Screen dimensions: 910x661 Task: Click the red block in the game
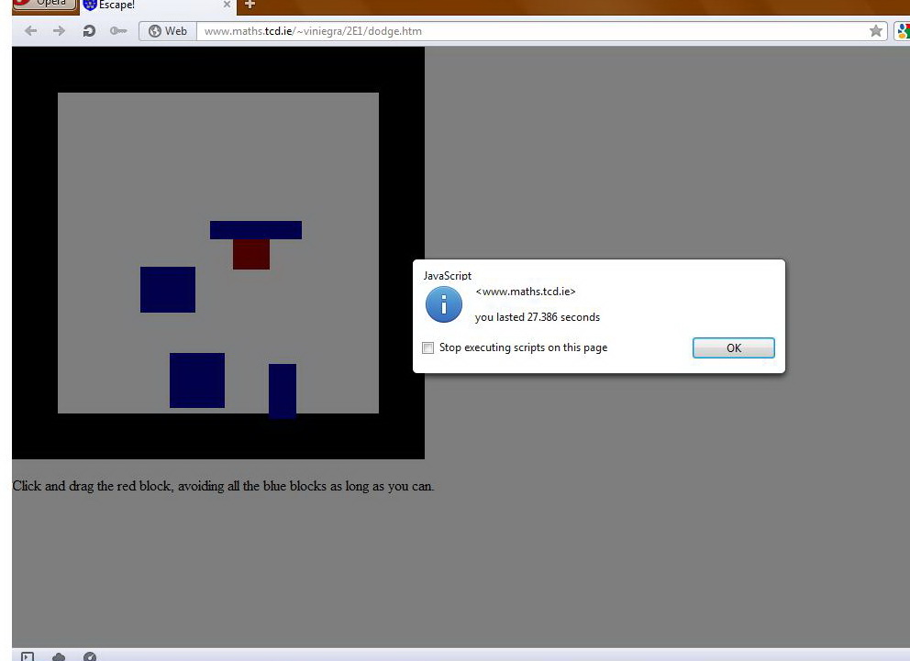tap(251, 254)
